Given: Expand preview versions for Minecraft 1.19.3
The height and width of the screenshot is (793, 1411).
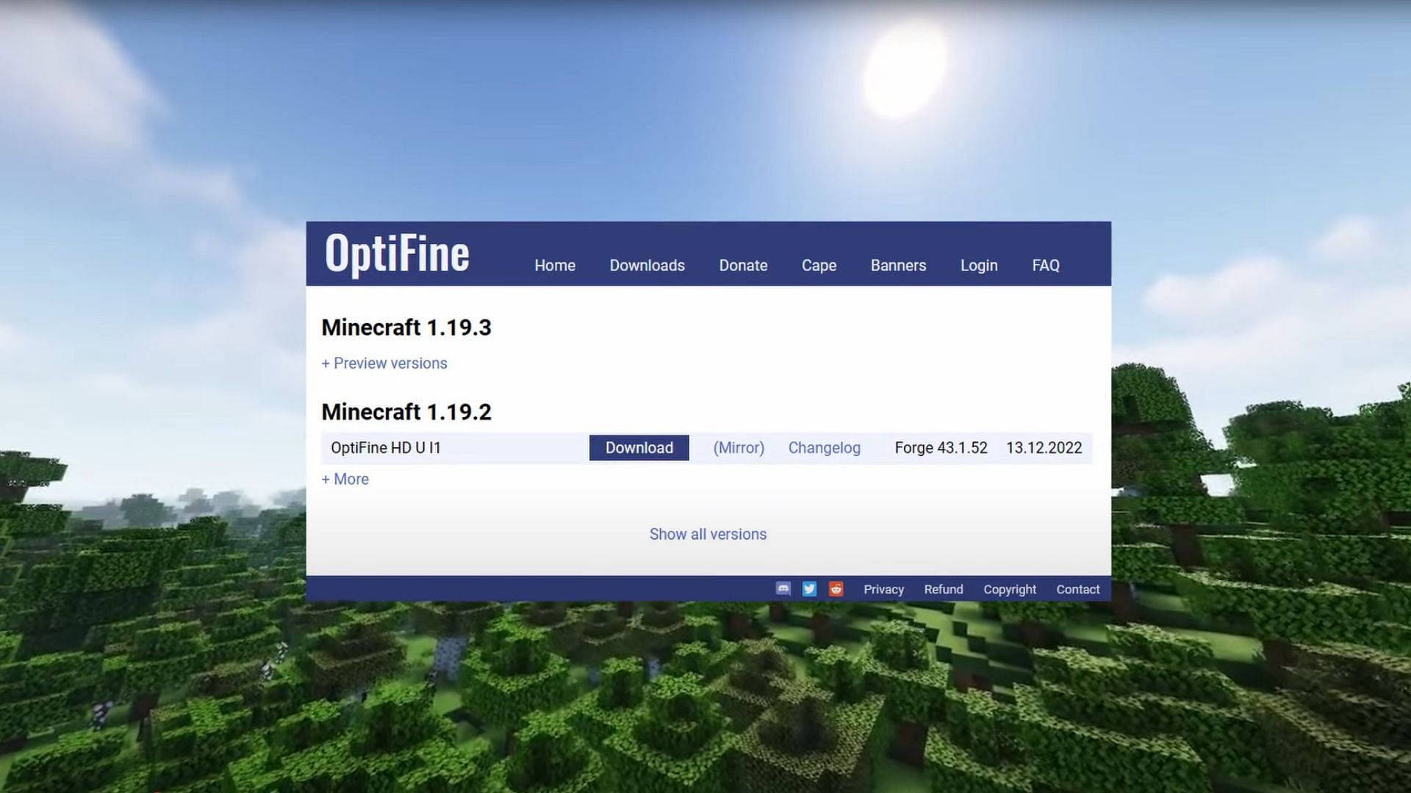Looking at the screenshot, I should coord(385,363).
